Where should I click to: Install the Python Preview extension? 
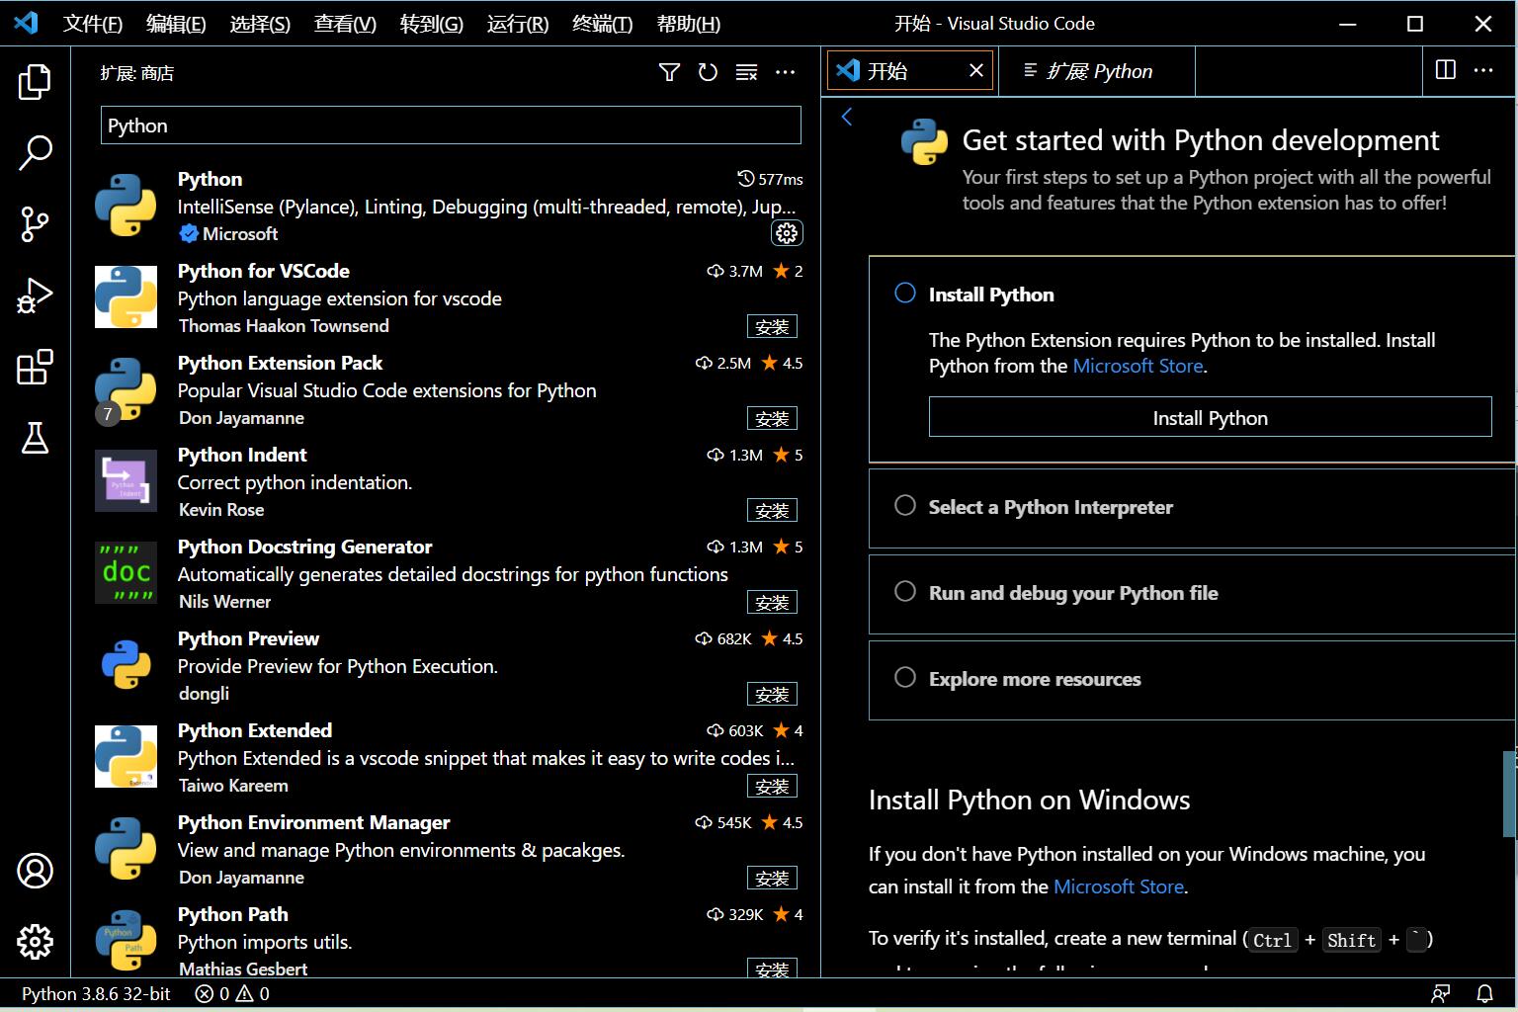772,694
